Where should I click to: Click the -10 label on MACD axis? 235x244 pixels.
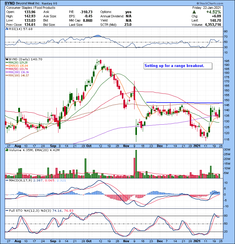pyautogui.click(x=226, y=206)
